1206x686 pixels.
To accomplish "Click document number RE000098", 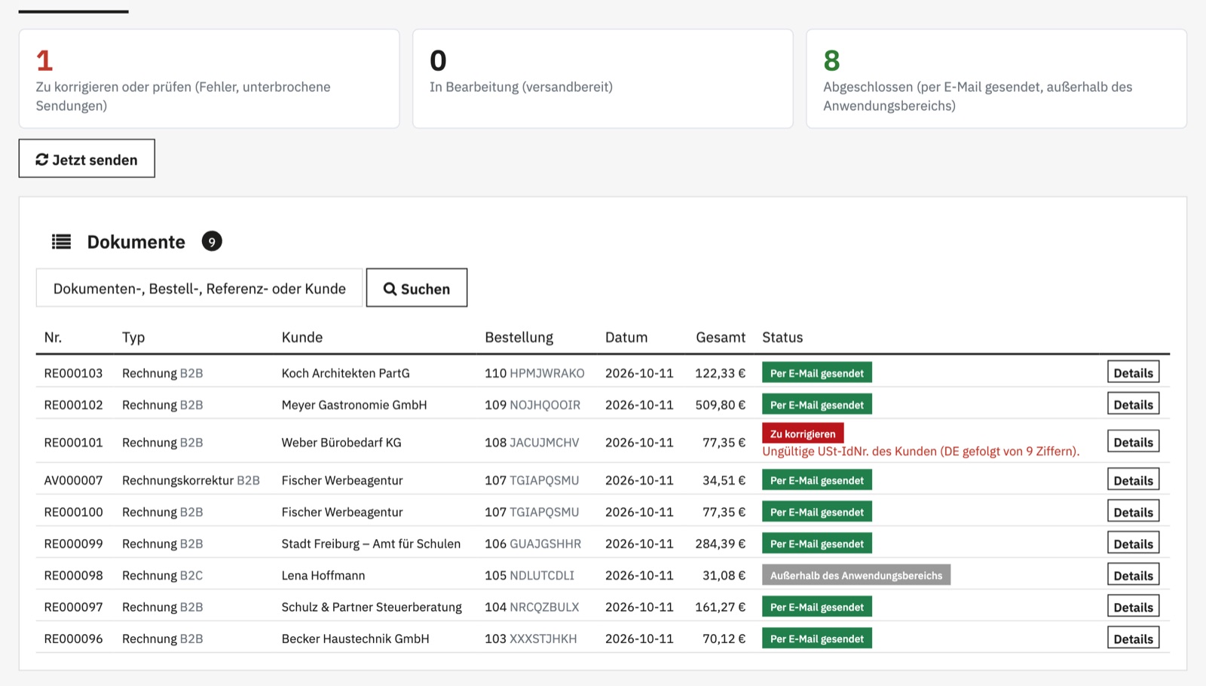I will coord(73,575).
